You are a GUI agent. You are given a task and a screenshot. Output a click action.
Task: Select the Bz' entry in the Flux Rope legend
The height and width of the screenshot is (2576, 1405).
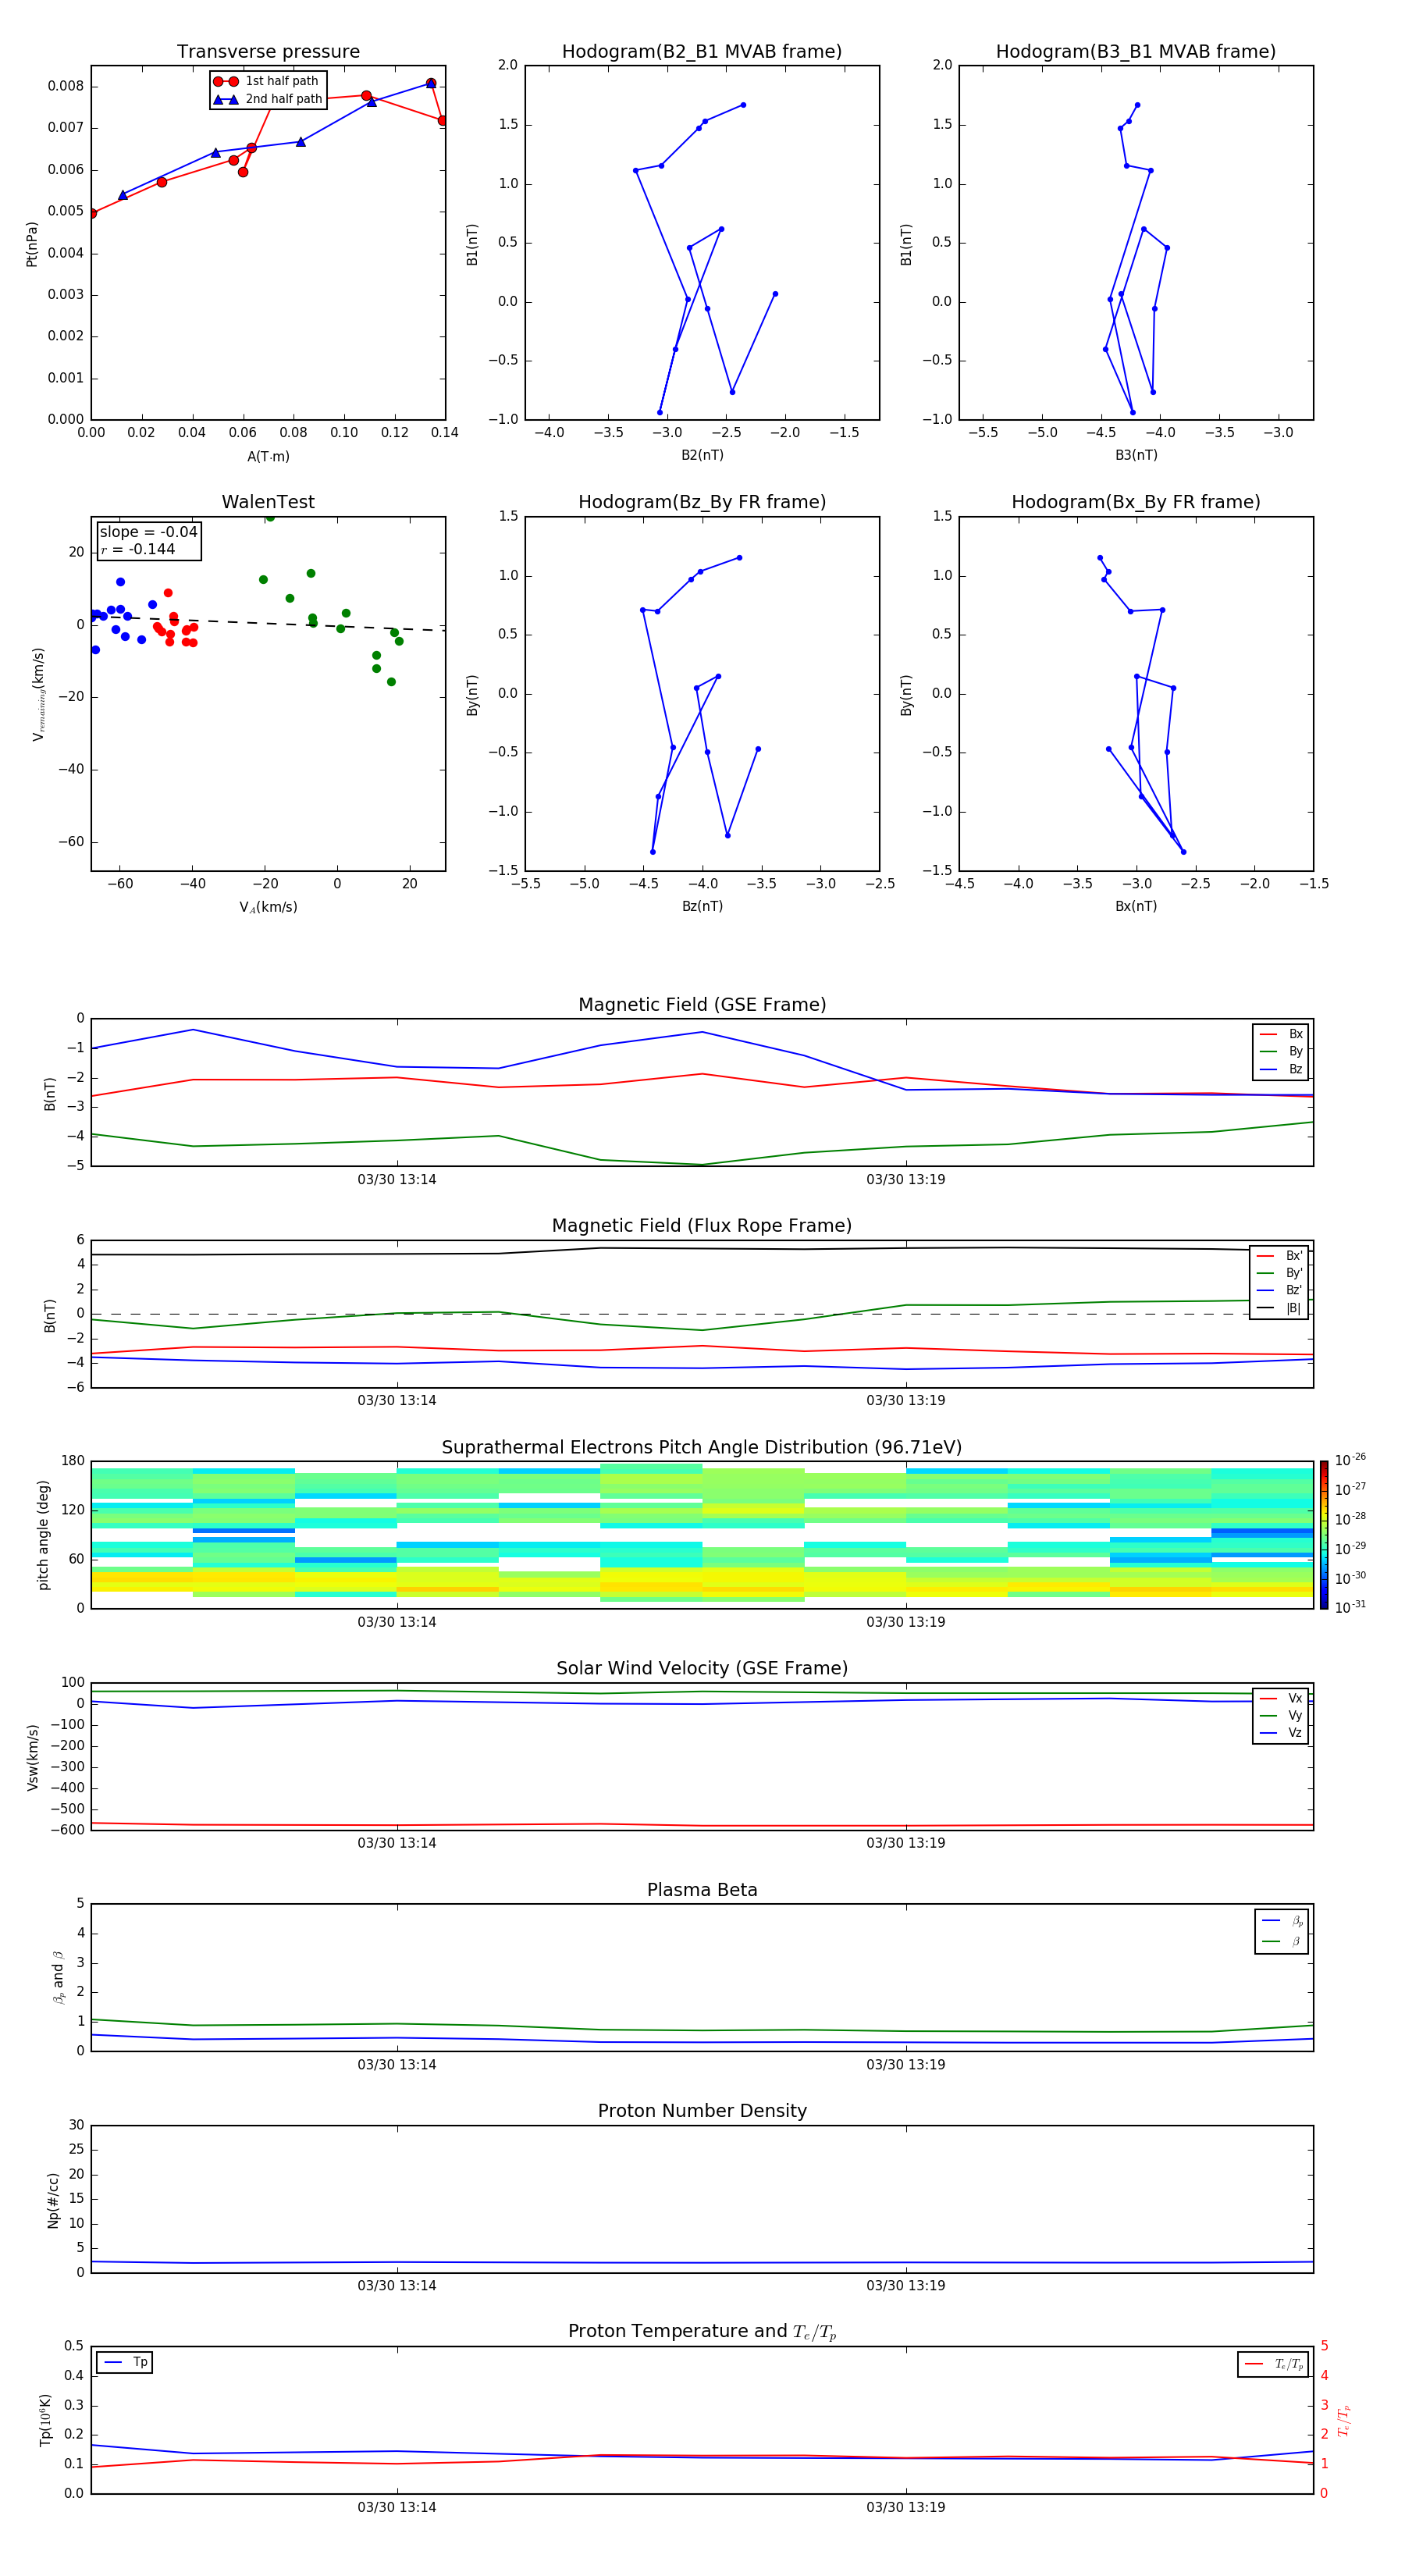[x=1280, y=1290]
